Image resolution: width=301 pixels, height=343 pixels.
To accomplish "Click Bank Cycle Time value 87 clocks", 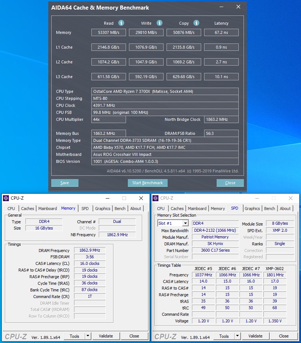I will (90, 290).
